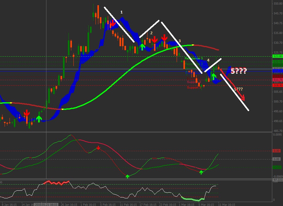
Task: Click the 525.75 price axis value
Action: (x=278, y=52)
